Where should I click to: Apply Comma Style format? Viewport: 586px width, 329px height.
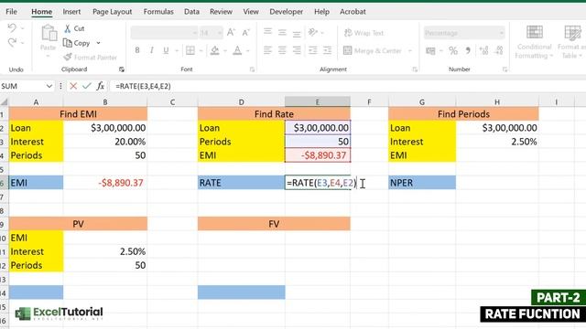(468, 51)
